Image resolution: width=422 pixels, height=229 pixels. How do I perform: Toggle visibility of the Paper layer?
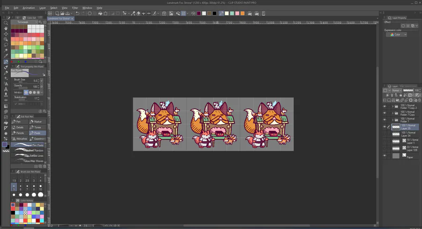pos(384,155)
